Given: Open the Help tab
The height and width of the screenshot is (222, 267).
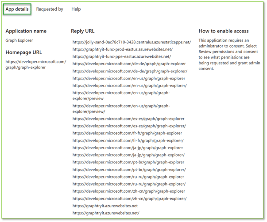Looking at the screenshot, I should [x=76, y=9].
